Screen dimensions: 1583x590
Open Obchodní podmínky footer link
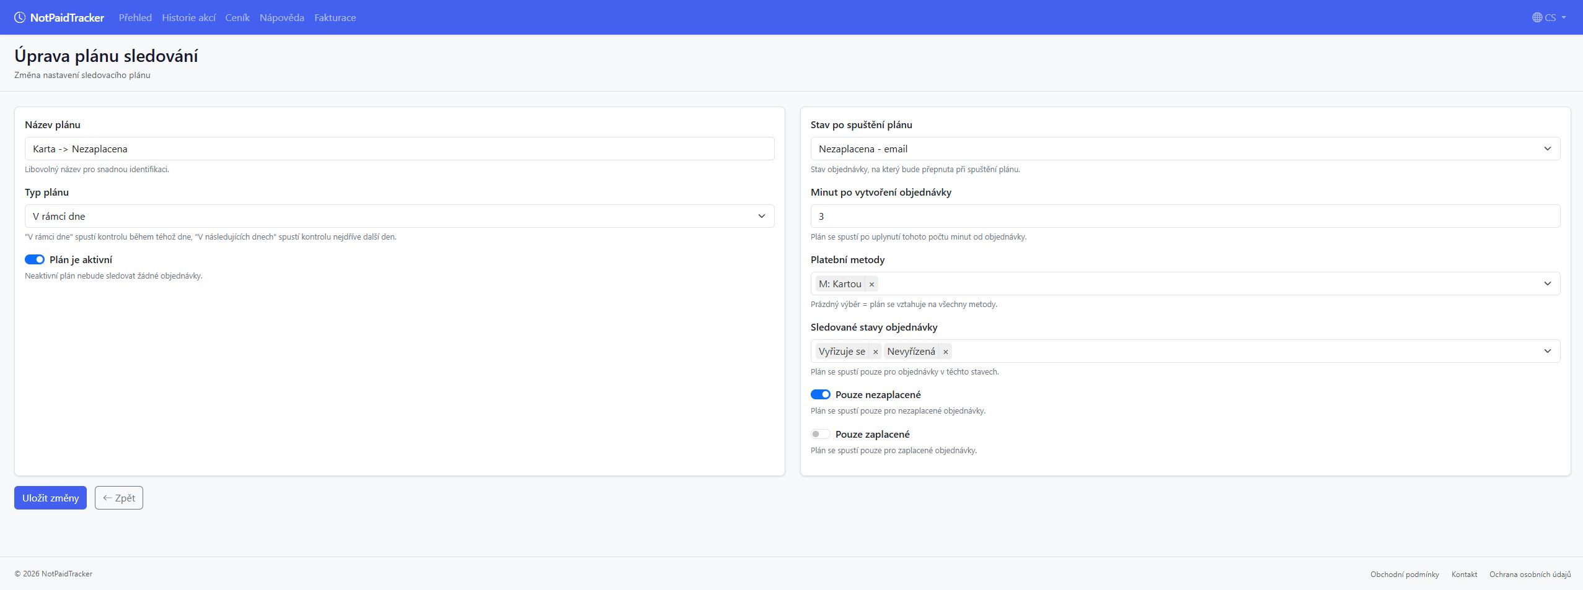(1404, 574)
